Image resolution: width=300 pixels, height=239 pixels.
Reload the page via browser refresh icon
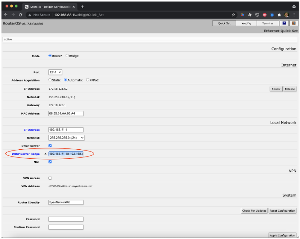tap(20, 15)
